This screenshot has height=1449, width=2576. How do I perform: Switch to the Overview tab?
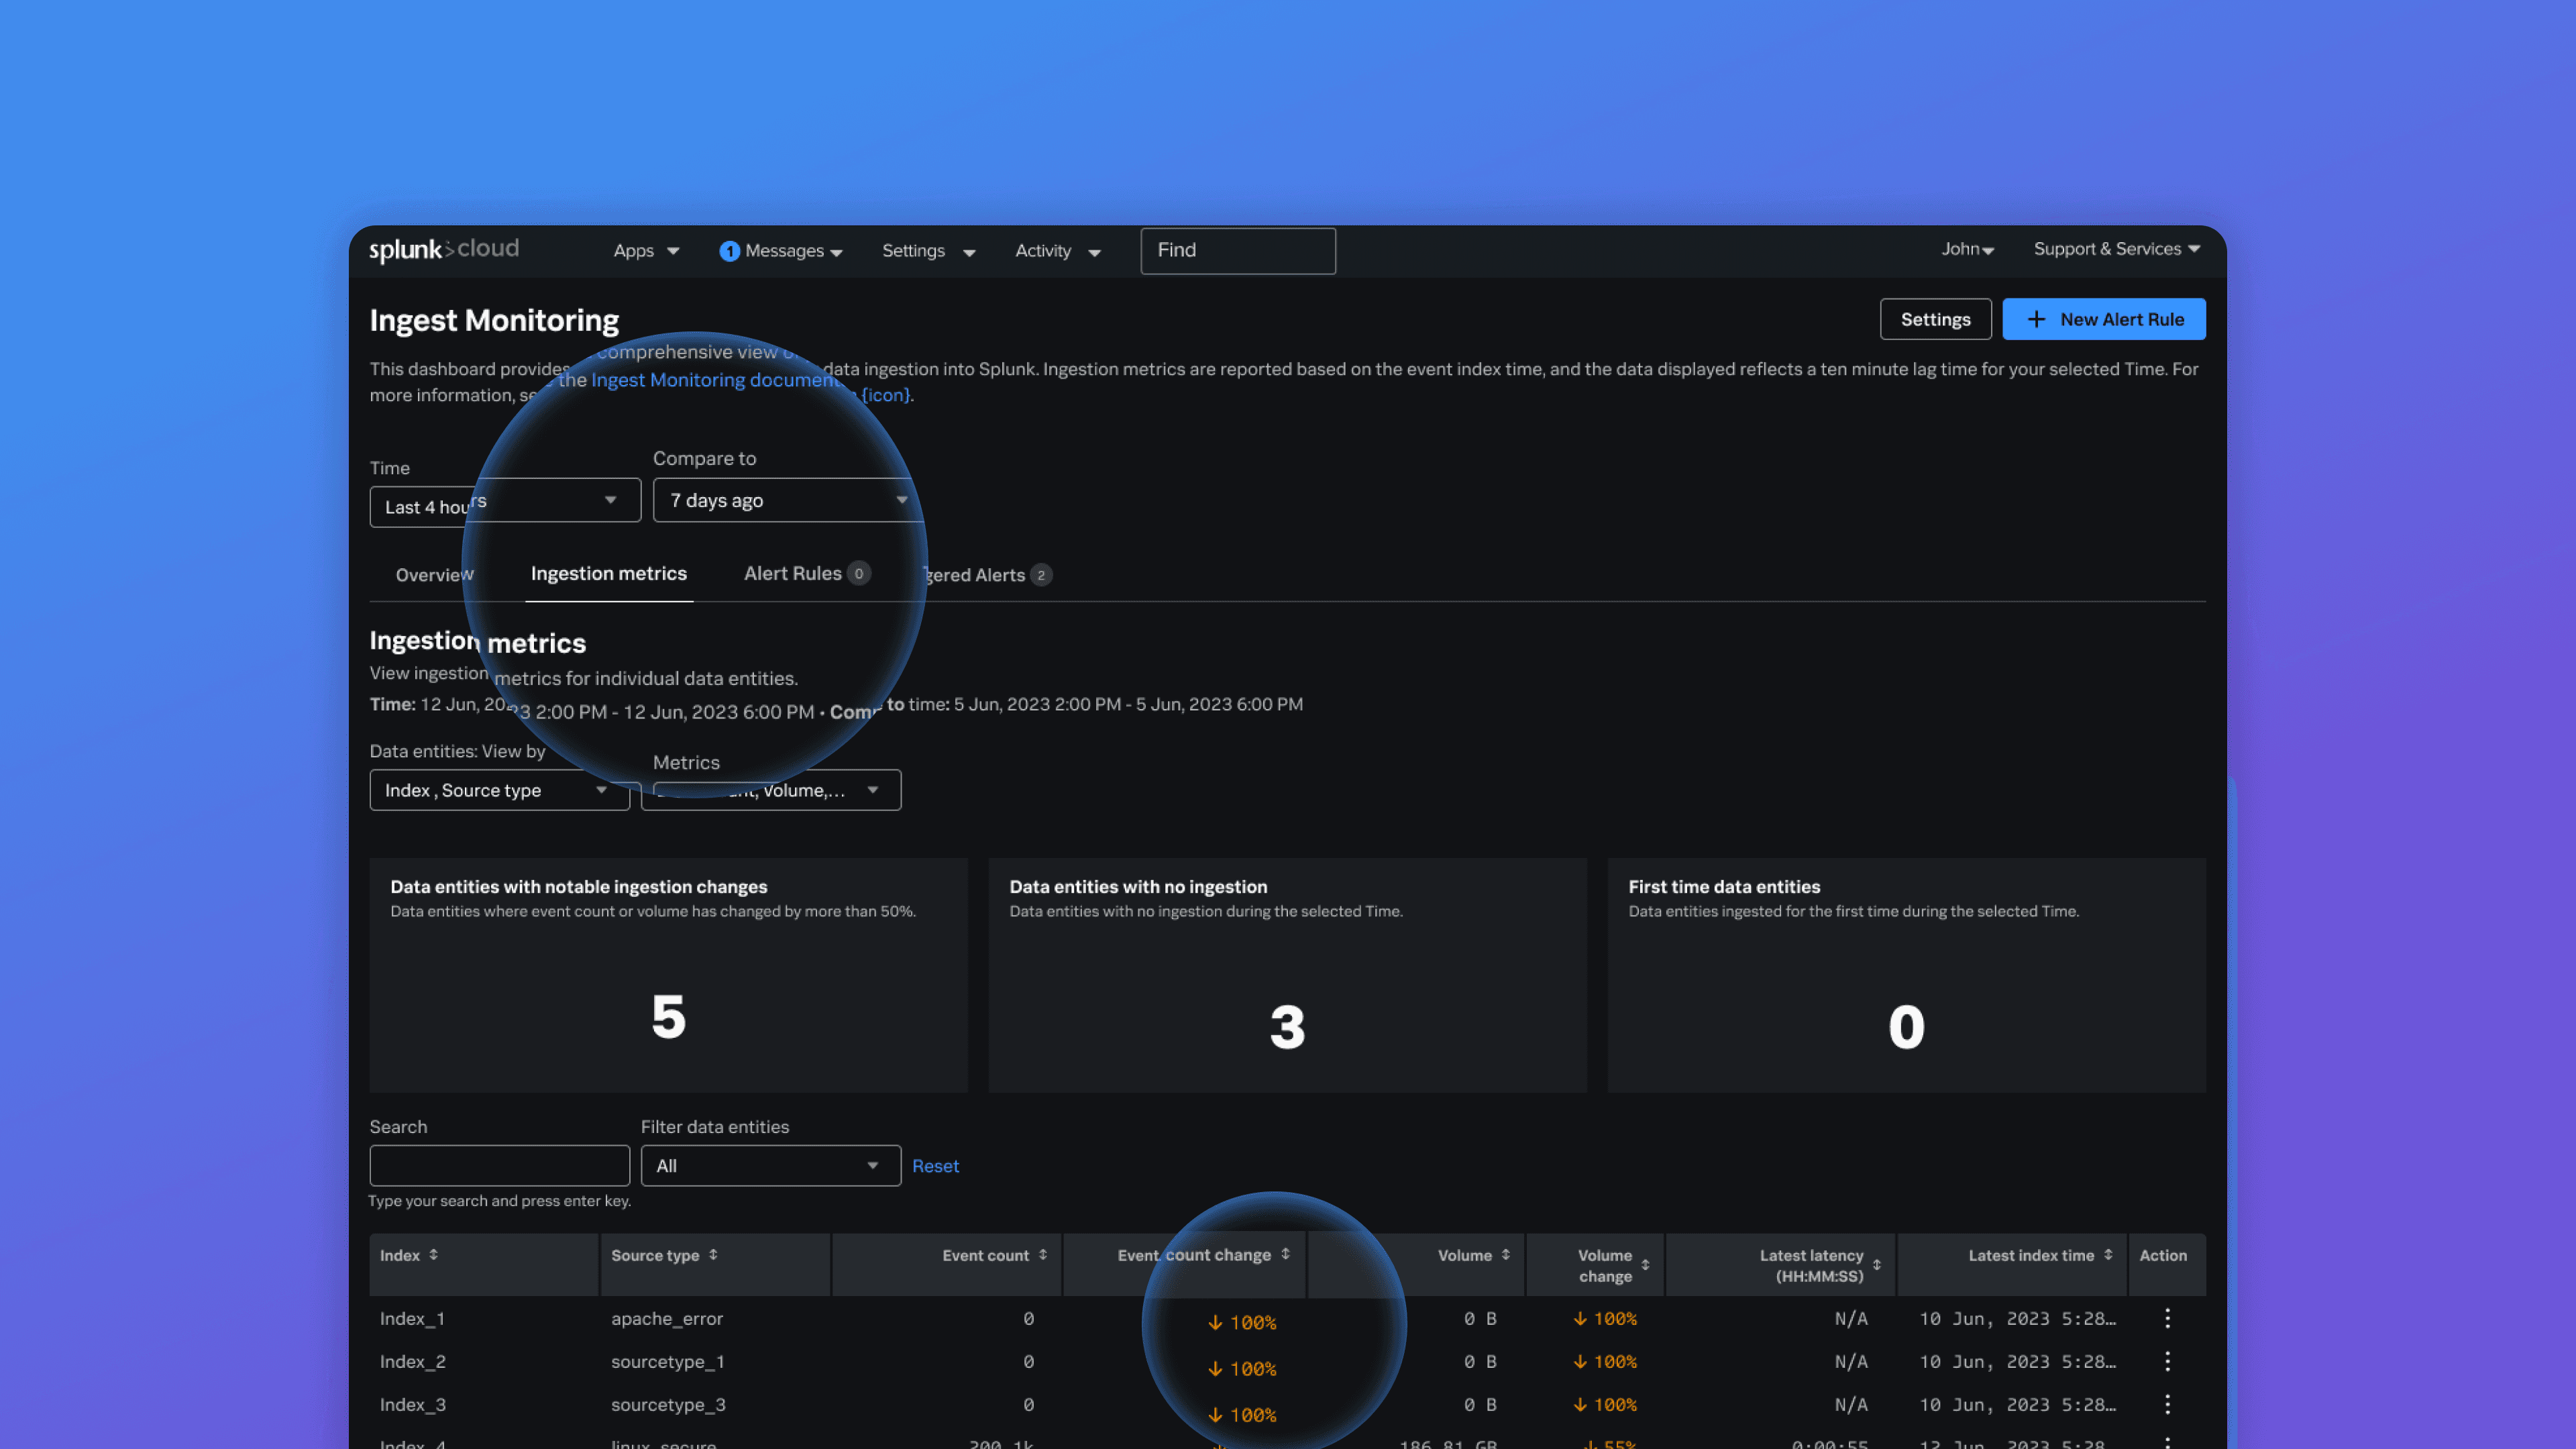tap(434, 575)
